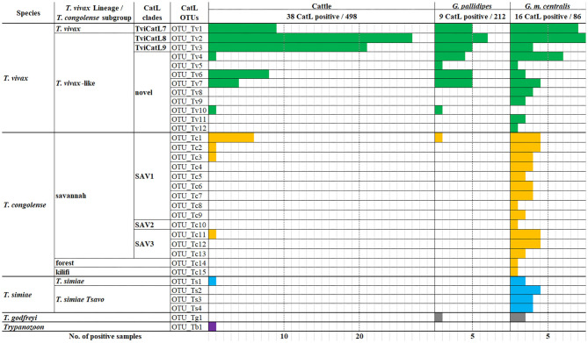Click the CatL OTUs header

(x=189, y=13)
